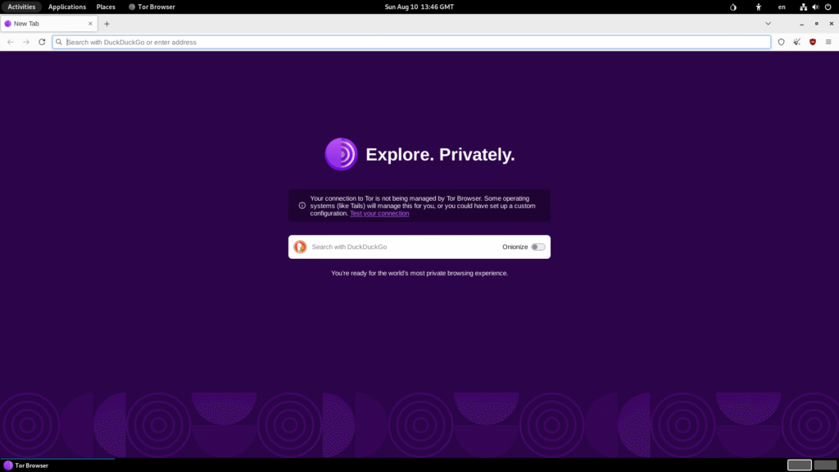The image size is (839, 472).
Task: Expand the list all tabs chevron
Action: coord(768,24)
